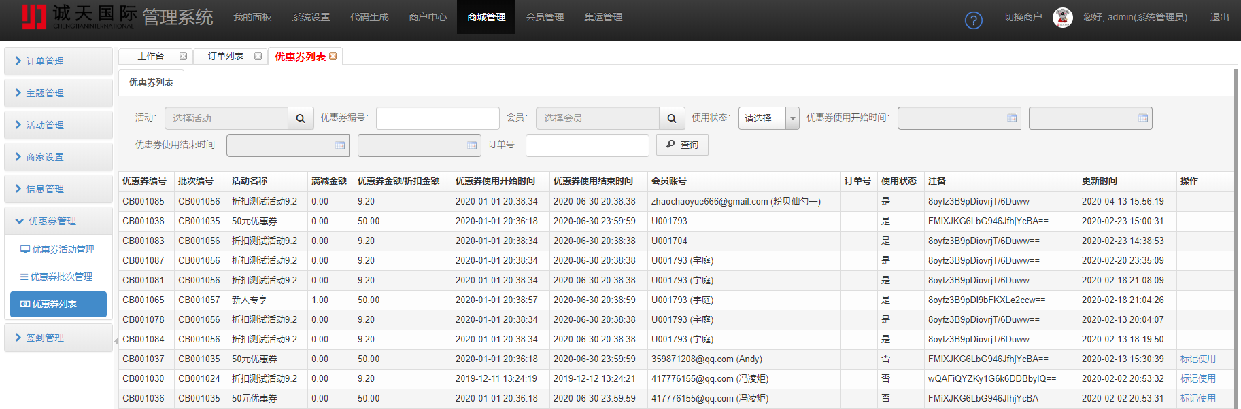Open 商户中心 in top navigation
The height and width of the screenshot is (409, 1241).
pos(428,17)
